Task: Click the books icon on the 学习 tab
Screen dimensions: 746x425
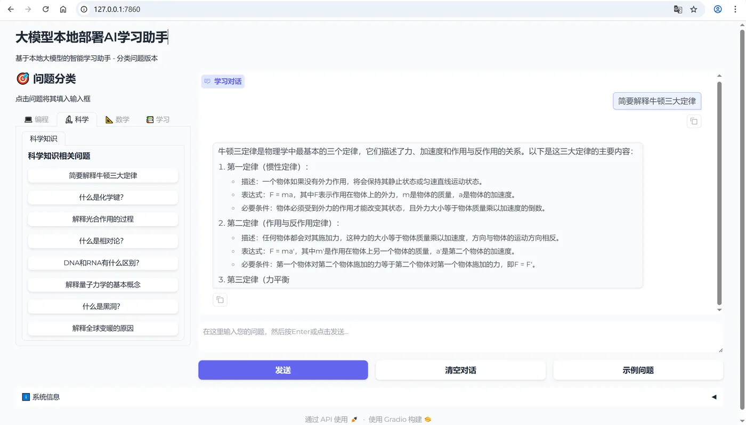Action: point(149,119)
